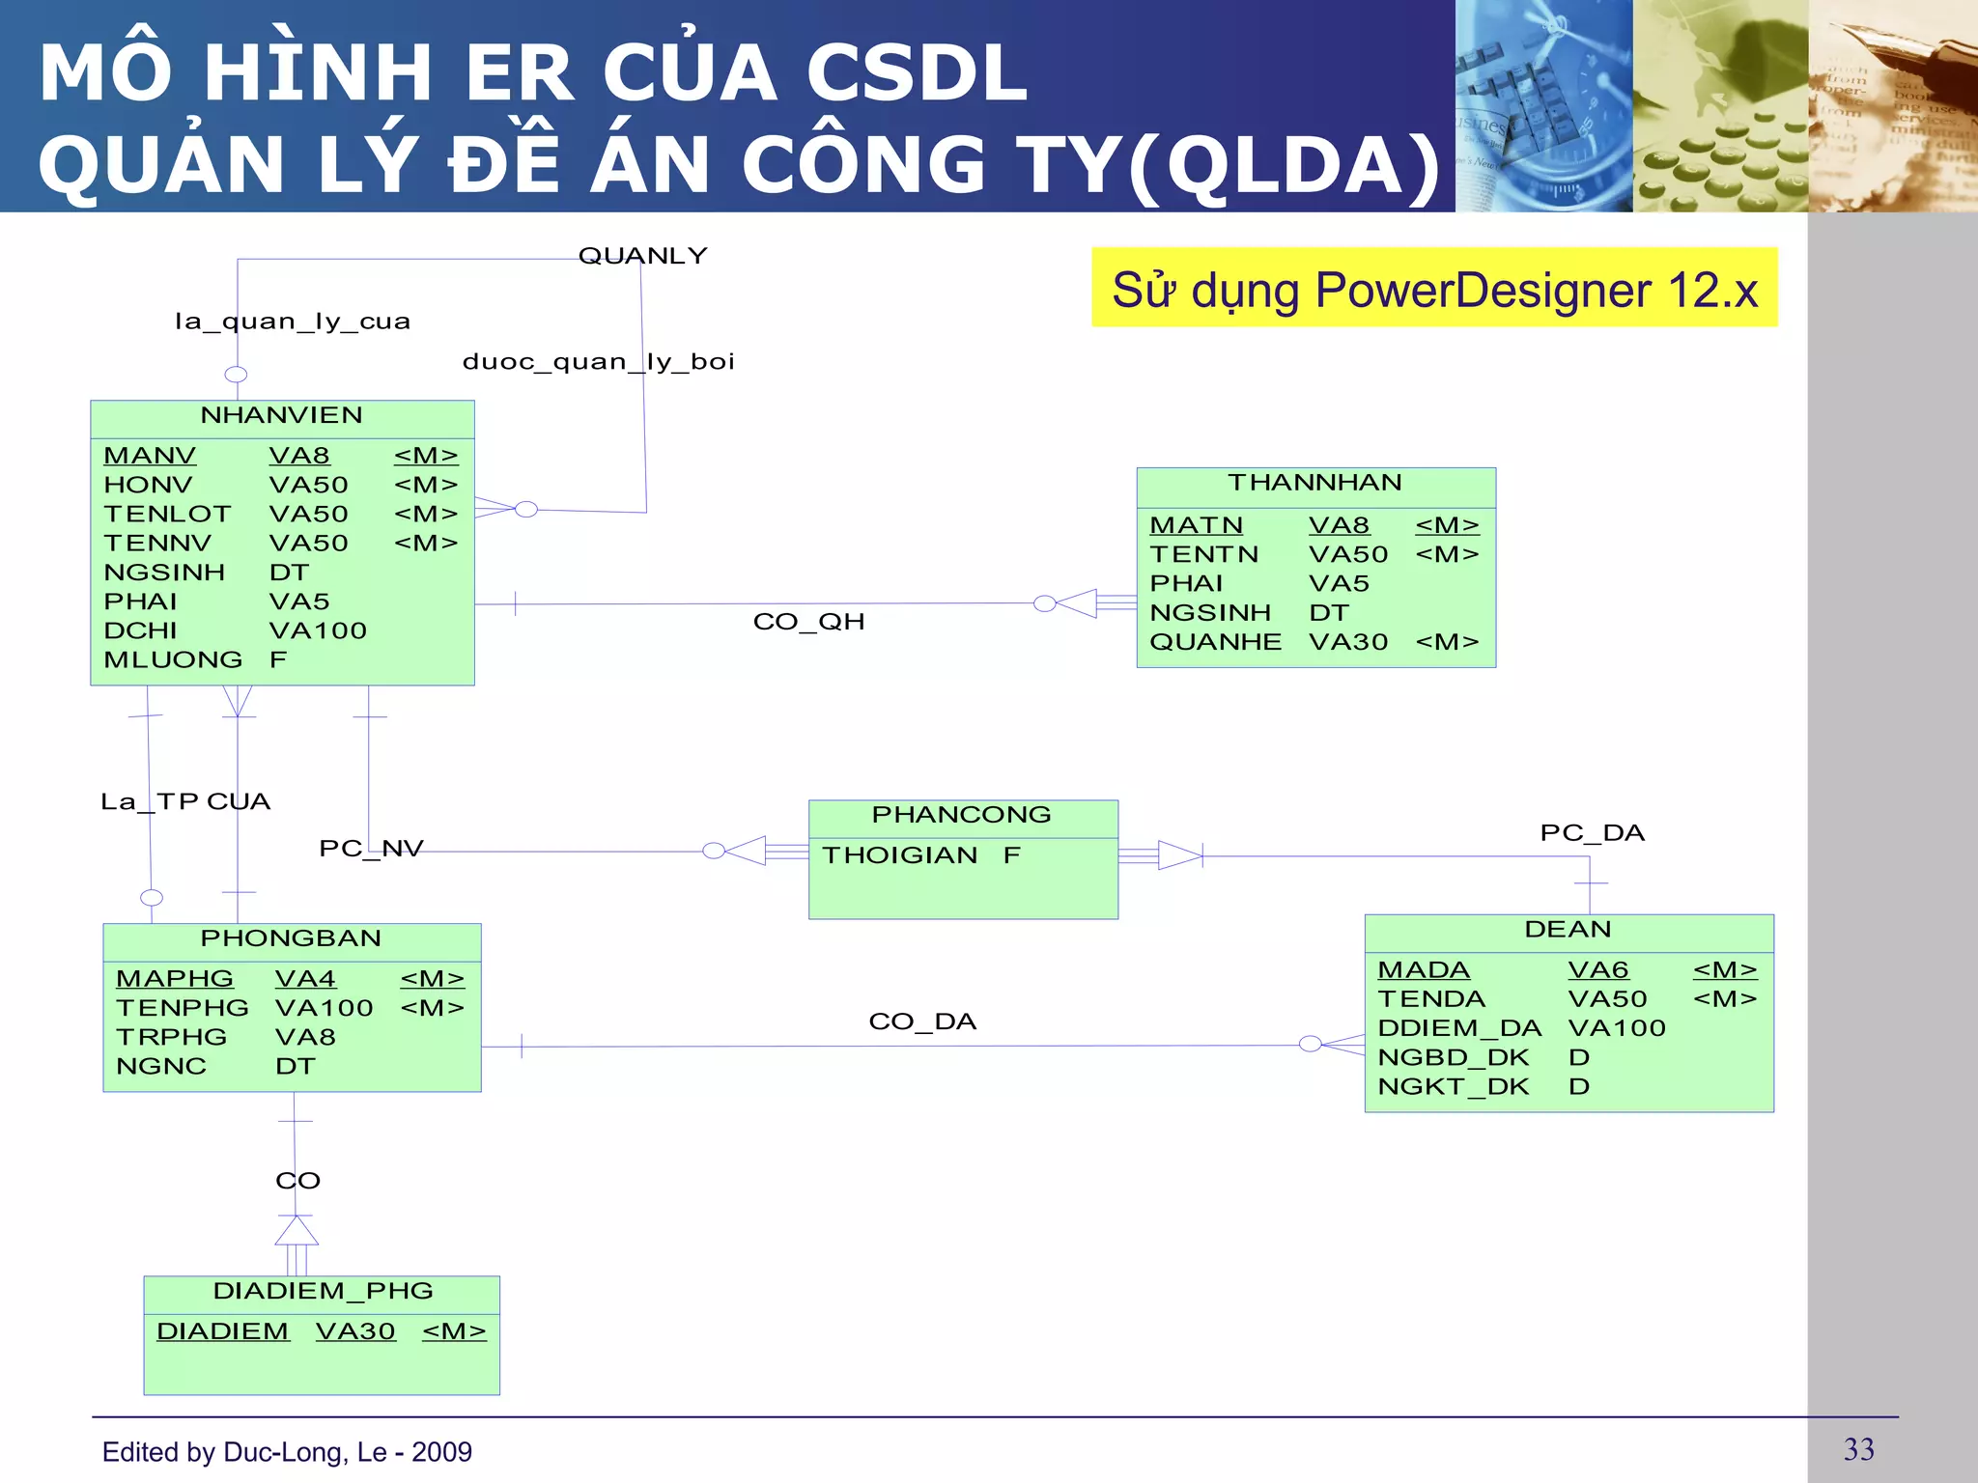This screenshot has width=1978, height=1483.
Task: Select the PHANCONG entity header
Action: (x=961, y=815)
